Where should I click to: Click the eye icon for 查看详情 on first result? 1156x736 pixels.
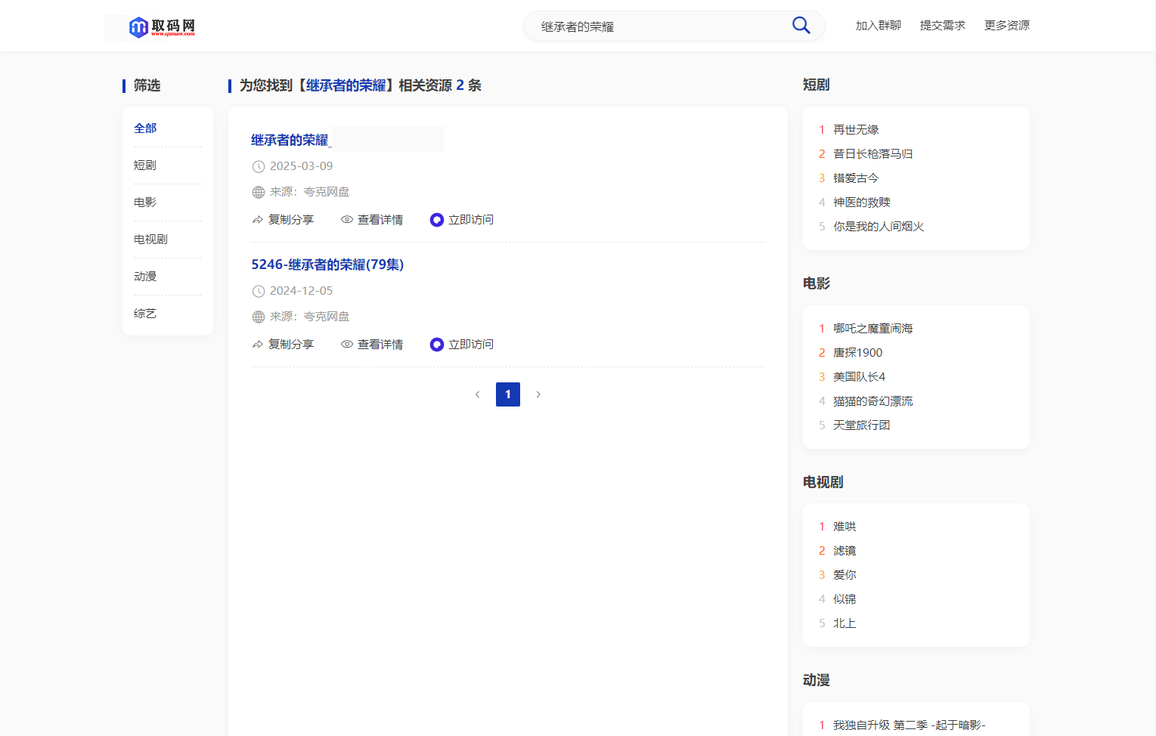(x=347, y=219)
